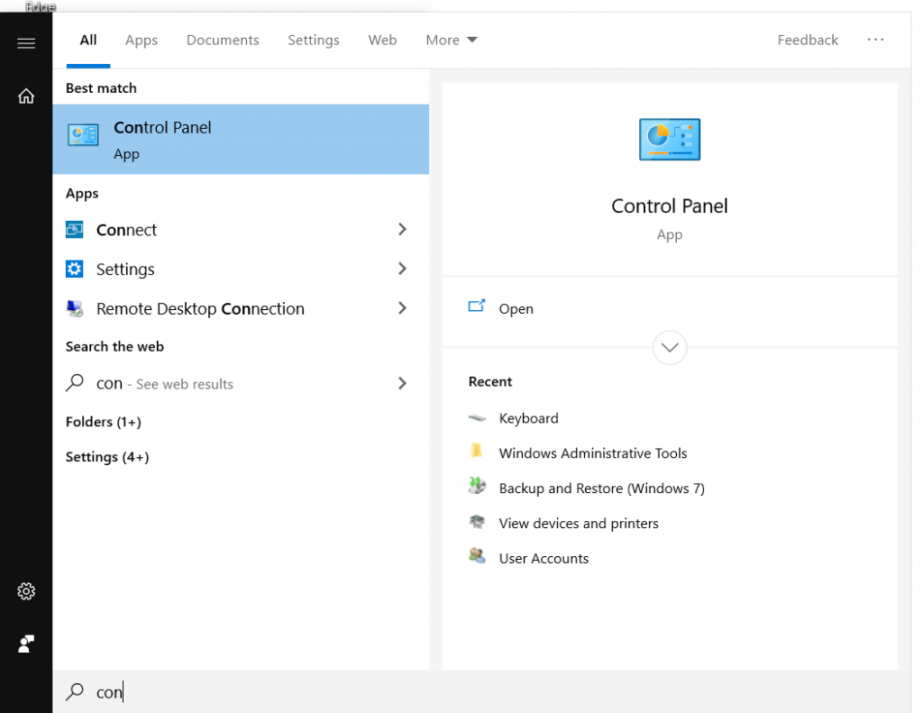Click Open for Control Panel

(x=516, y=309)
